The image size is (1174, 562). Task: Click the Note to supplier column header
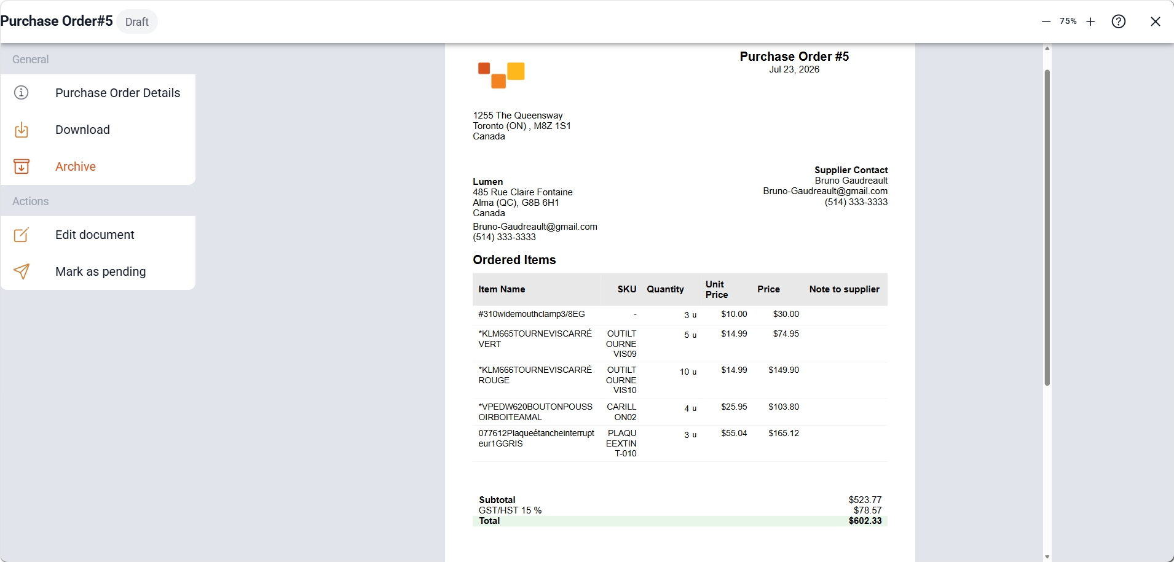coord(845,289)
